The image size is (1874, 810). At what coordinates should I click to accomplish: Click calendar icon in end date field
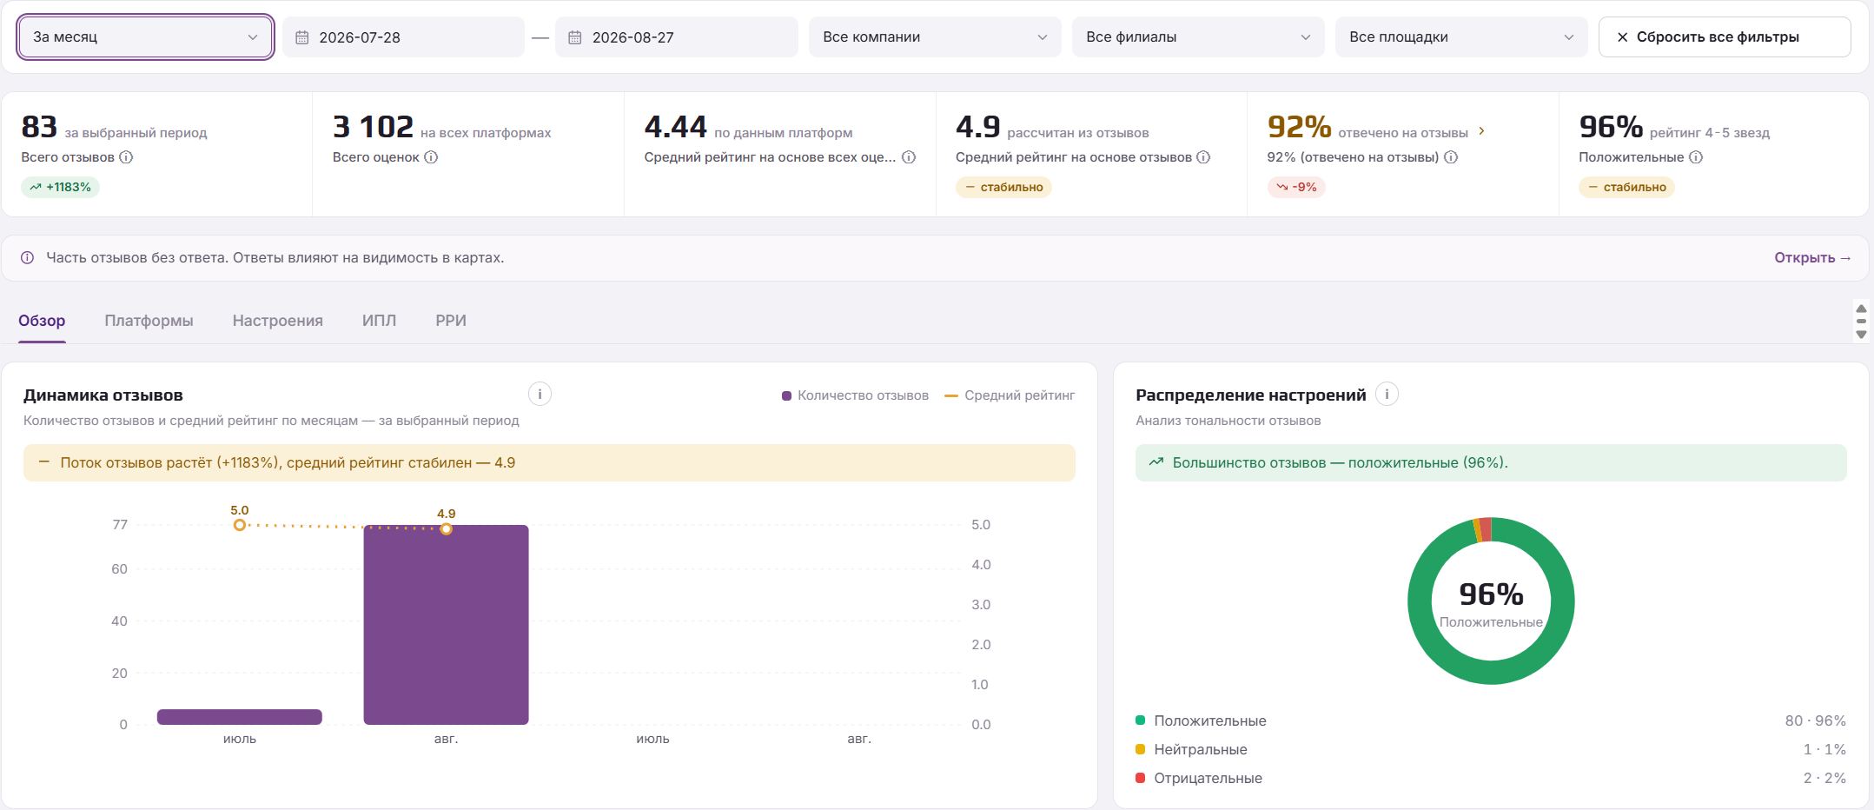[575, 37]
